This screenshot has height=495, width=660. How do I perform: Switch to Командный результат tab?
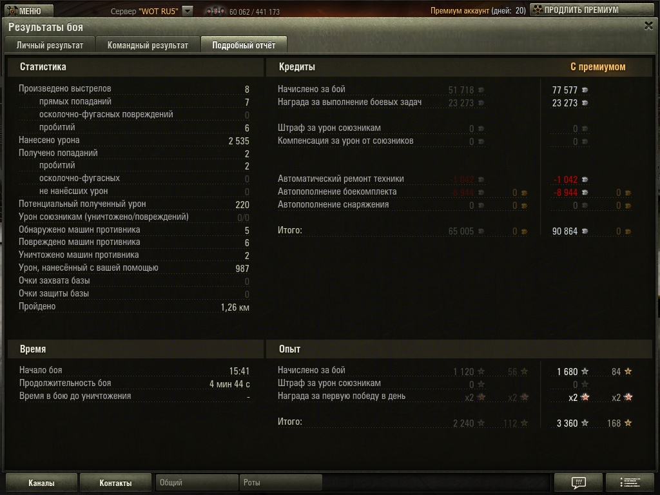[x=148, y=45]
